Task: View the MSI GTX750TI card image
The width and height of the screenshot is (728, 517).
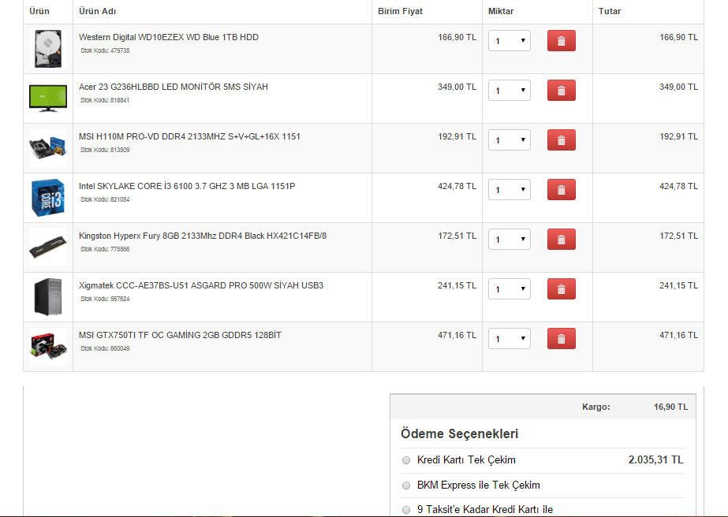Action: pos(48,347)
